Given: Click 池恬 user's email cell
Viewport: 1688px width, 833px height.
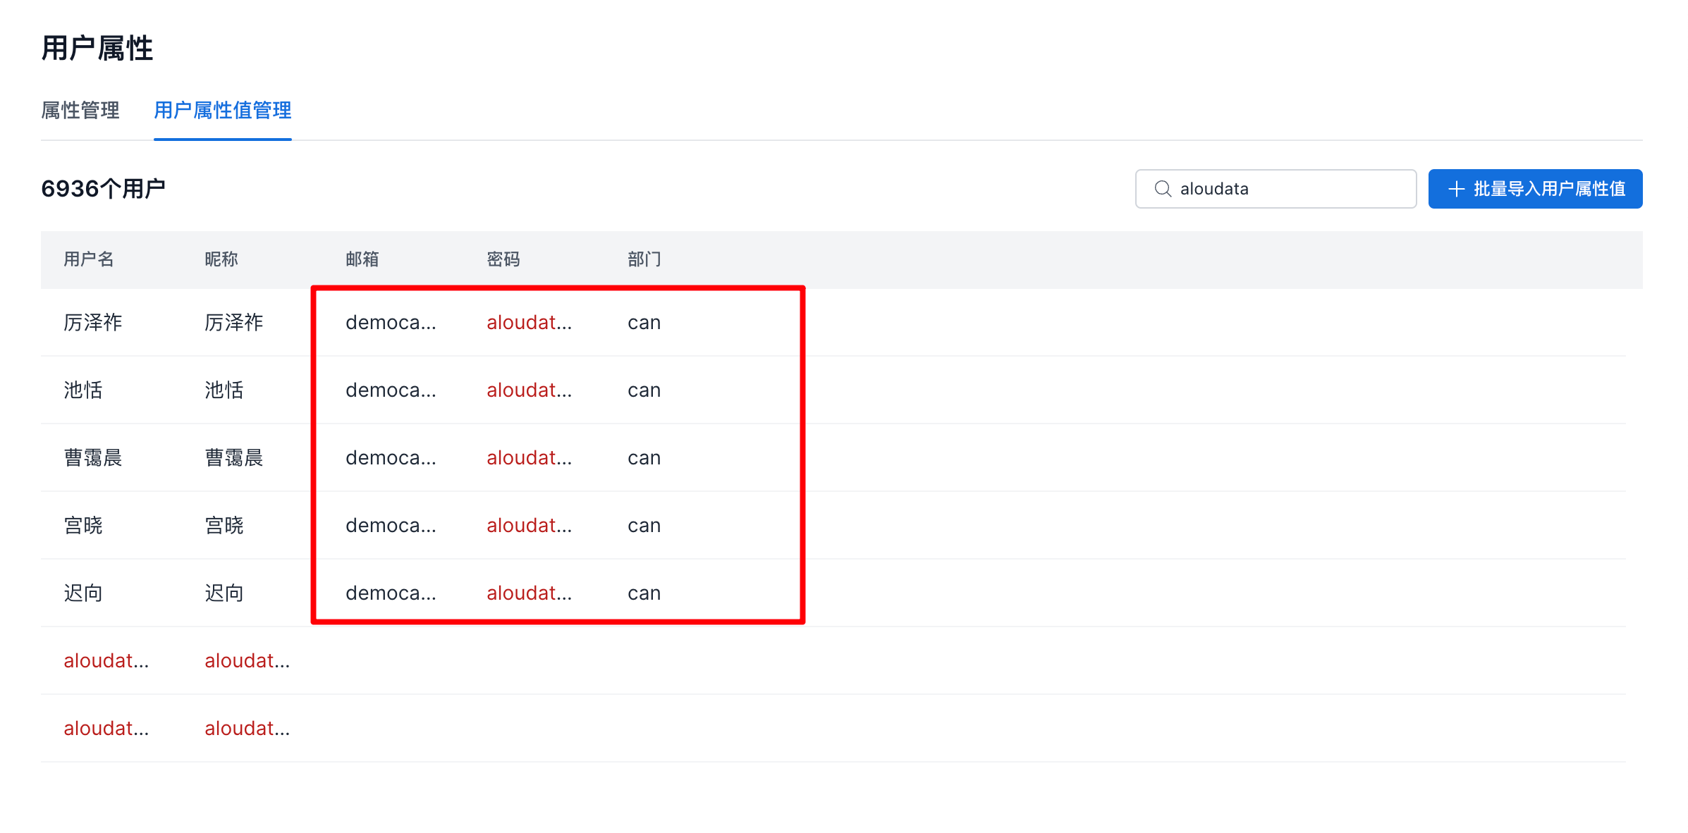Looking at the screenshot, I should click(391, 390).
